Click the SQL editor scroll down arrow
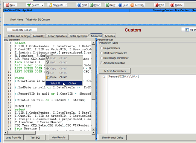 point(93,129)
